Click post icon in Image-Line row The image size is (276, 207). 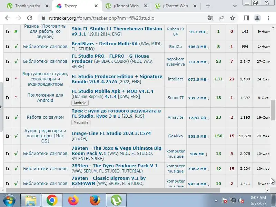[x=7, y=136]
